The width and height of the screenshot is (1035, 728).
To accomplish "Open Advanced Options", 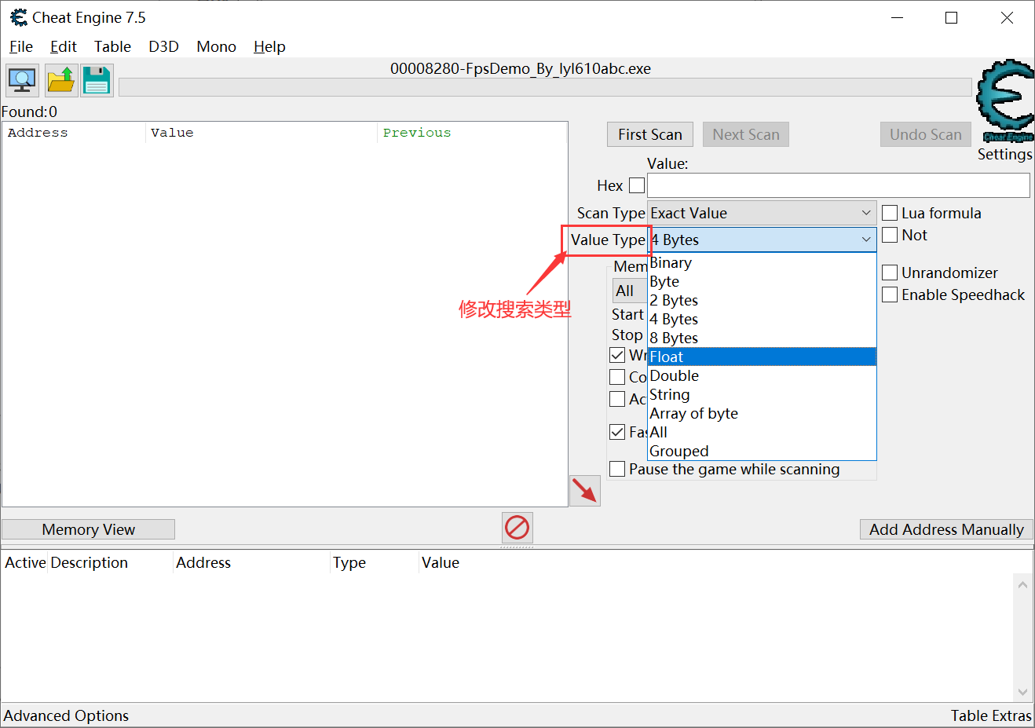I will pyautogui.click(x=67, y=715).
